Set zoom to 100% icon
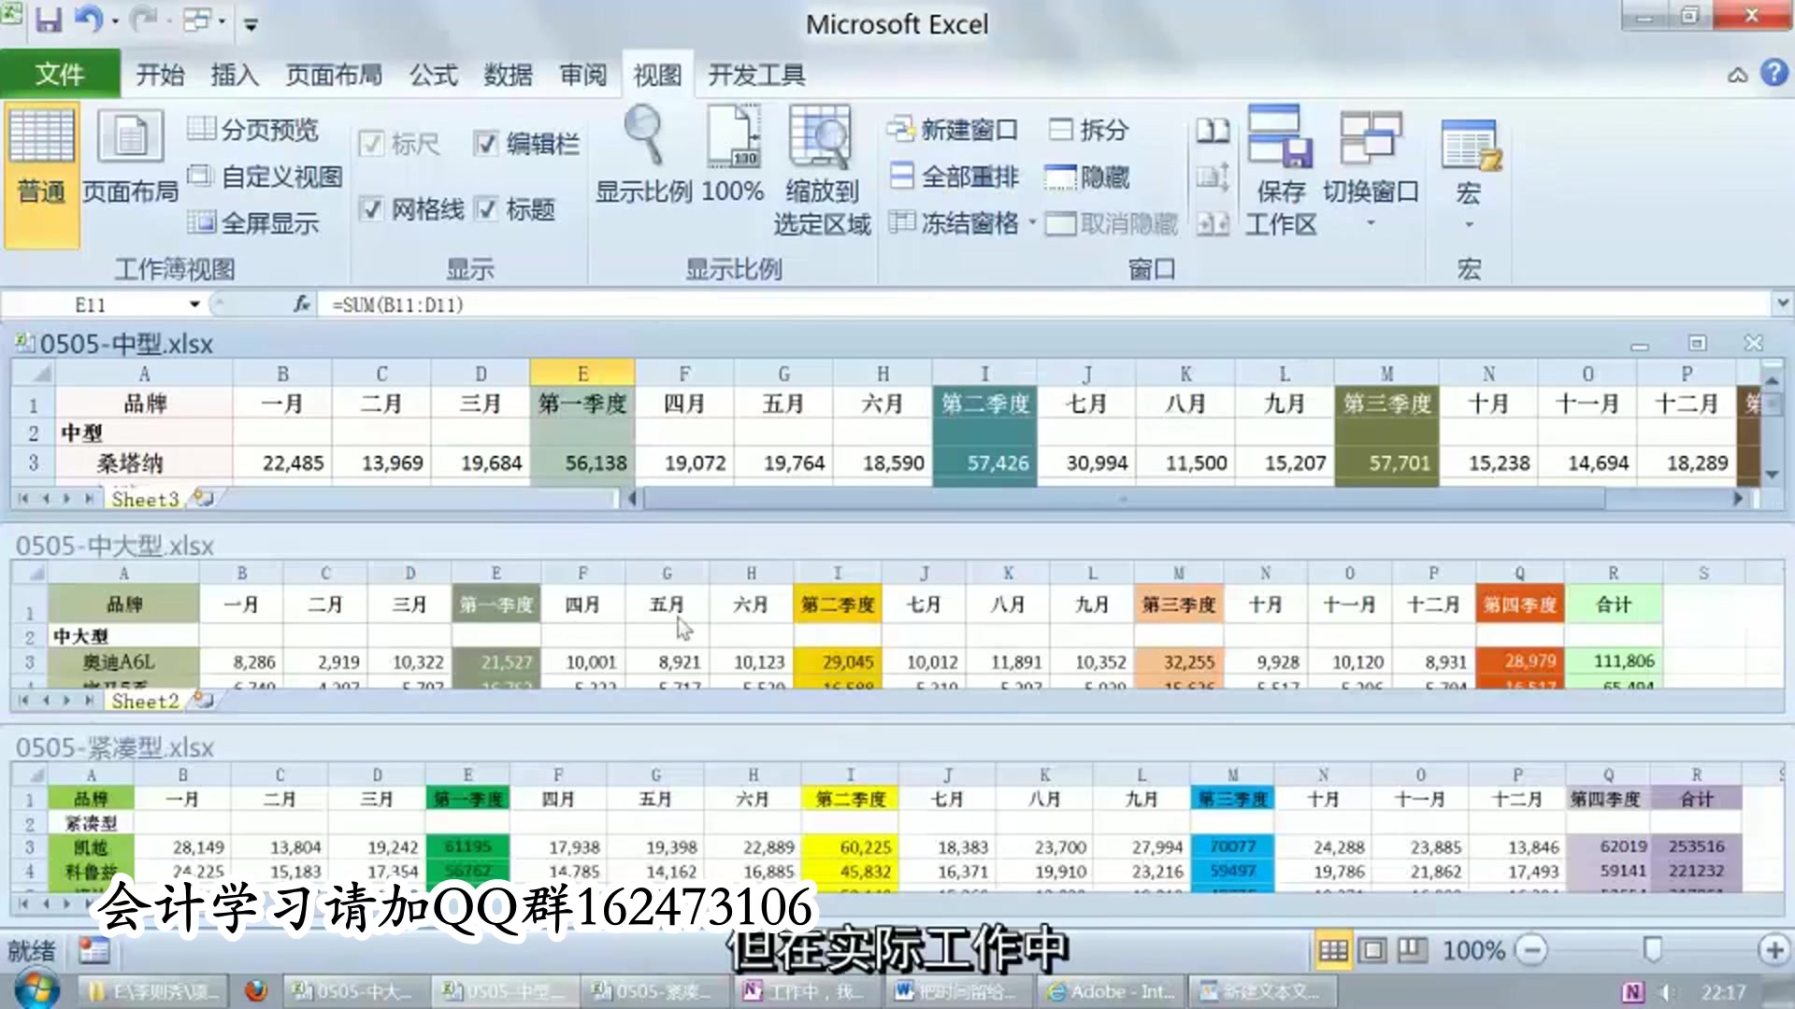This screenshot has width=1795, height=1009. (x=733, y=155)
